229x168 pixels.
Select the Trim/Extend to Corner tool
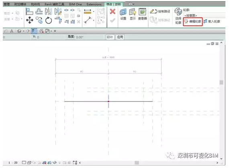tap(58, 20)
